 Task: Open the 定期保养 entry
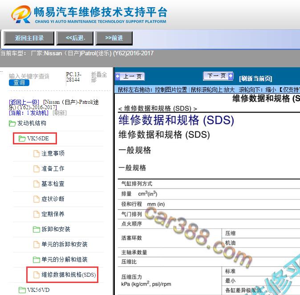pyautogui.click(x=53, y=214)
